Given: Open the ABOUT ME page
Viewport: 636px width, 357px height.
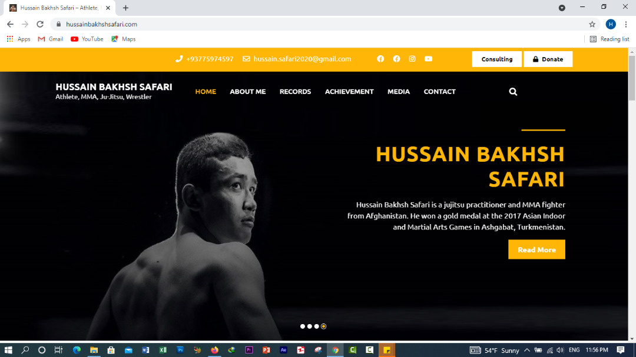Looking at the screenshot, I should click(x=248, y=92).
